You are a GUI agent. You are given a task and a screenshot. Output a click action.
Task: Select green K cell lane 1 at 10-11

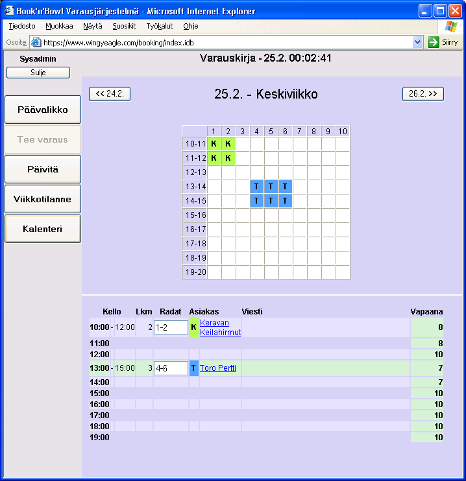pos(214,144)
